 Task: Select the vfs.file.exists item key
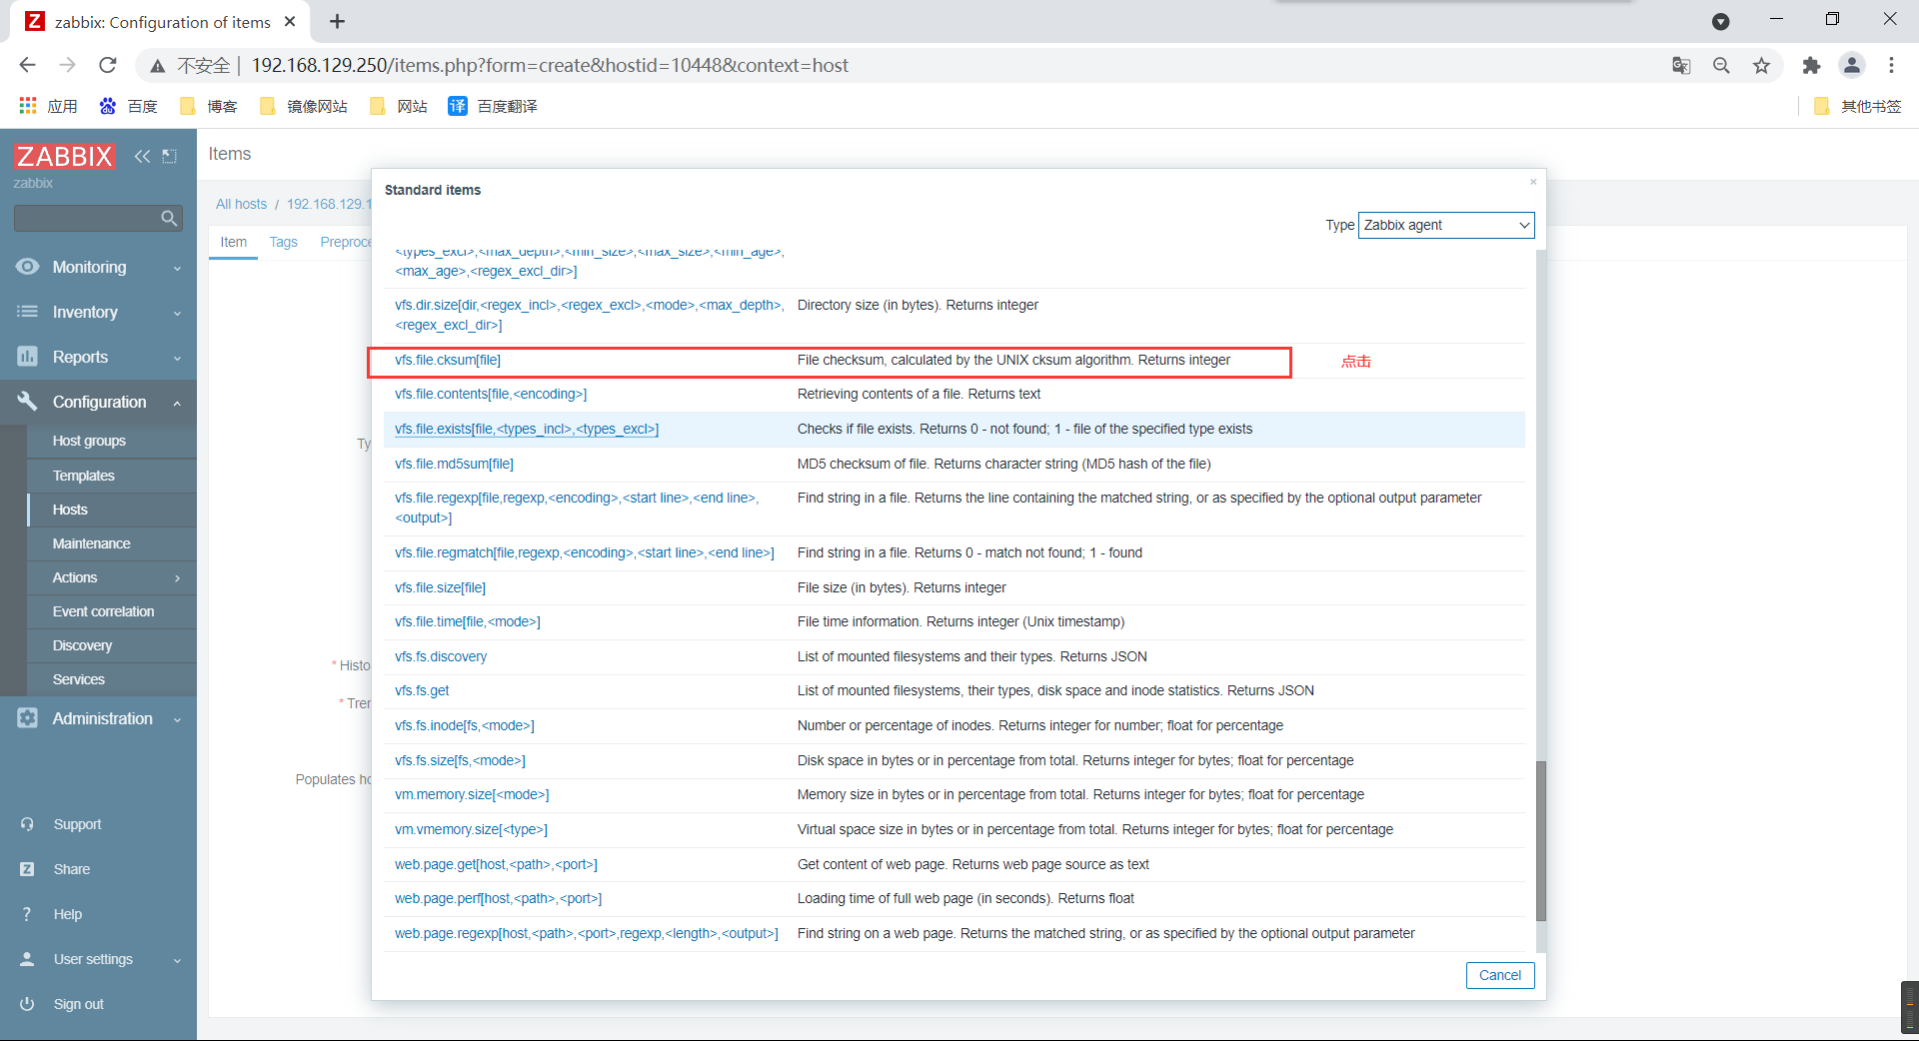click(526, 429)
